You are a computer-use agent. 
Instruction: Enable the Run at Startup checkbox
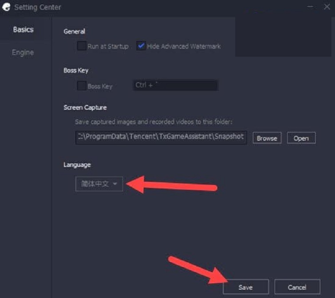[x=81, y=46]
